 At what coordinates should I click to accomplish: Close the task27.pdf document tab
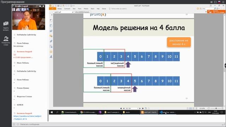point(73,12)
